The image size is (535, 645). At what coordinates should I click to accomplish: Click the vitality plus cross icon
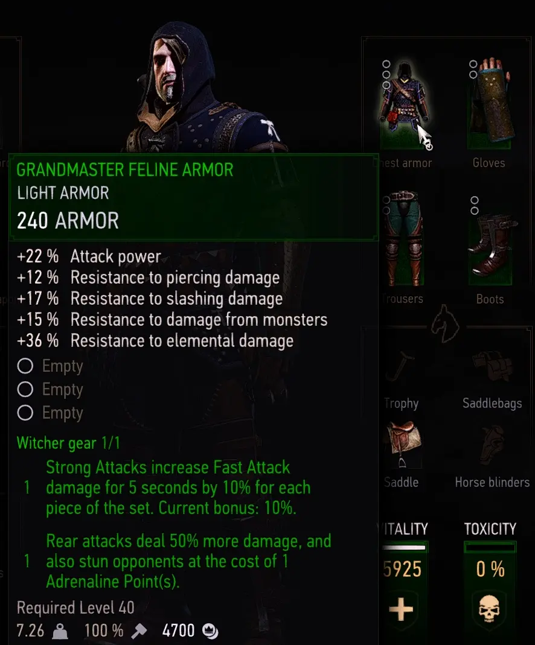tap(401, 609)
